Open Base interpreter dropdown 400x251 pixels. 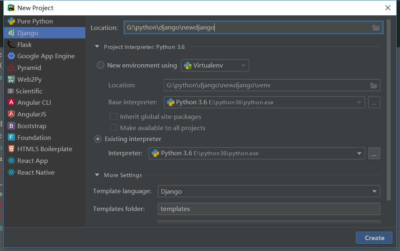tap(264, 102)
